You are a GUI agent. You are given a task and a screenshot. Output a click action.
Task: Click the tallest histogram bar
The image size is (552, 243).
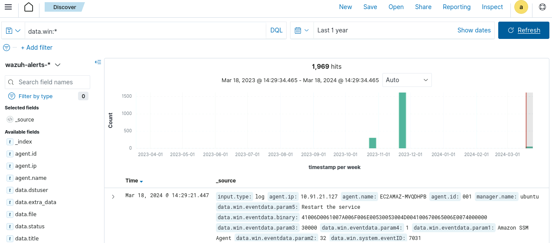pos(402,120)
